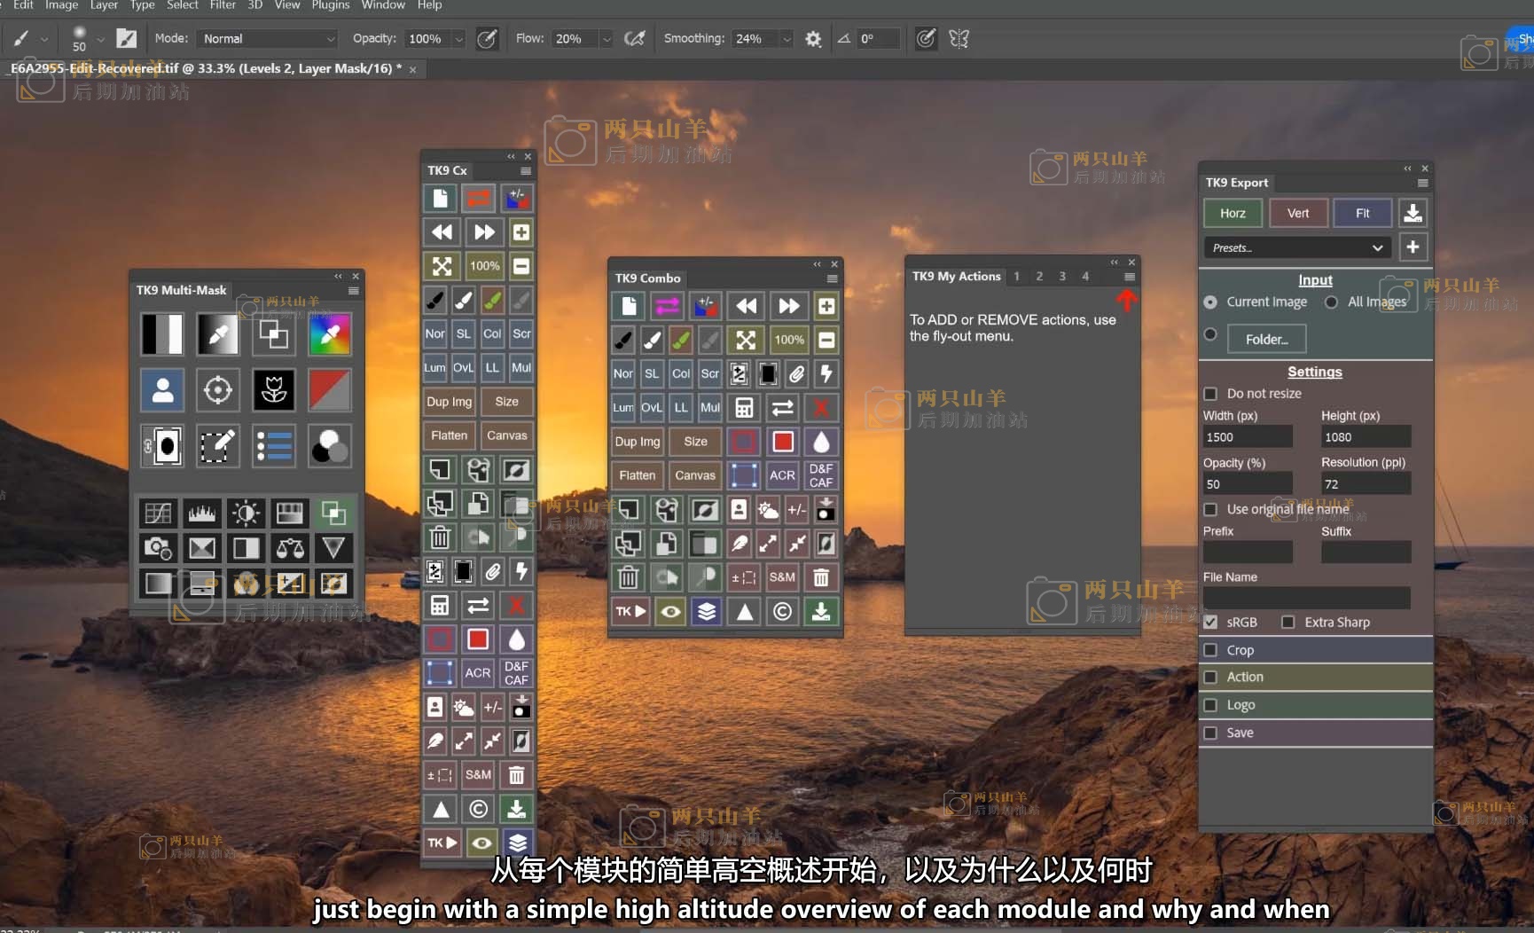The height and width of the screenshot is (933, 1534).
Task: Enable the Do not resize checkbox
Action: point(1210,394)
